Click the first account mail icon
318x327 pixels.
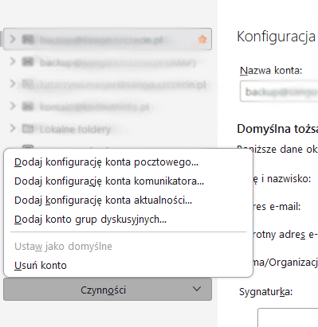click(x=28, y=39)
